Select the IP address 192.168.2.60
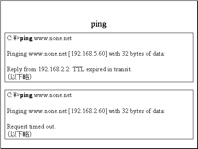The width and height of the screenshot is (198, 149). (x=88, y=111)
